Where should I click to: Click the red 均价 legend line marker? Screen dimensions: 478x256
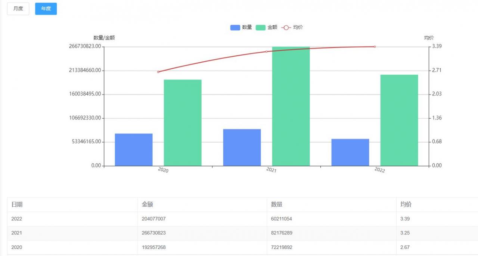tap(286, 27)
